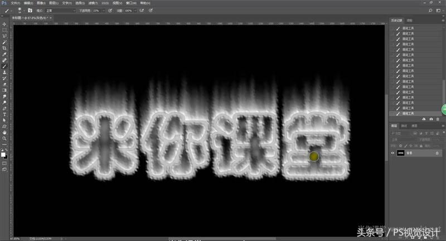
Task: Open the opacity slider dropdown arrow
Action: coord(104,11)
